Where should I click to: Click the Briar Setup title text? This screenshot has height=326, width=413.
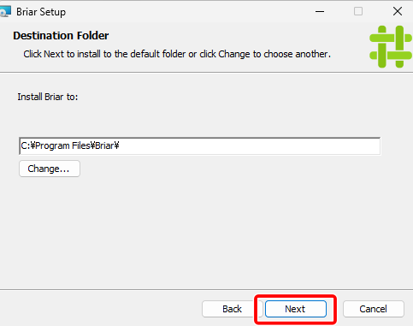coord(41,12)
